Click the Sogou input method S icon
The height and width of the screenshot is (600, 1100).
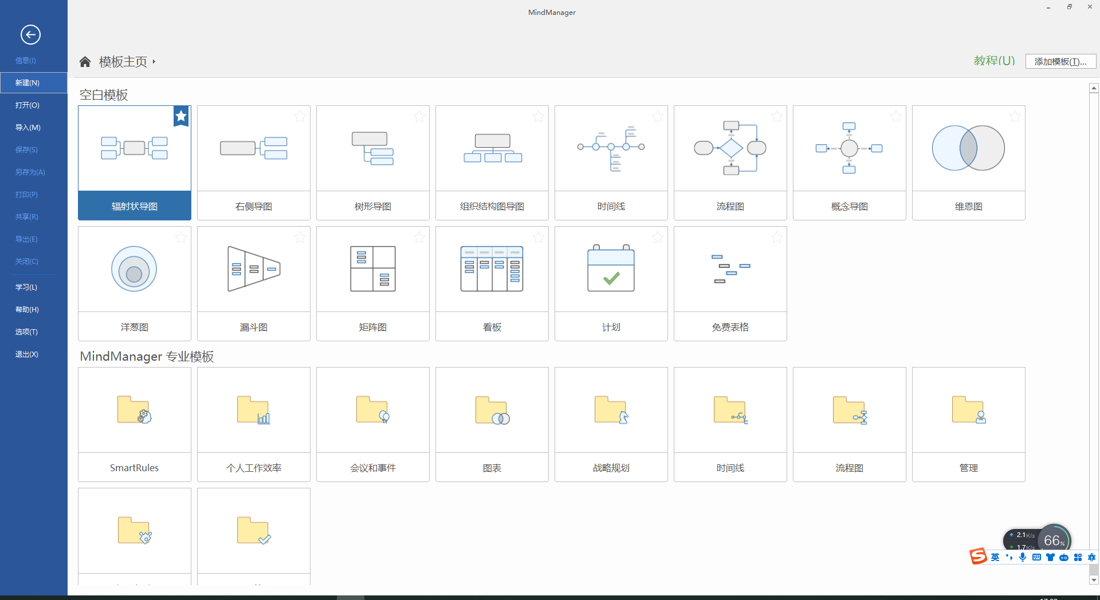[978, 556]
